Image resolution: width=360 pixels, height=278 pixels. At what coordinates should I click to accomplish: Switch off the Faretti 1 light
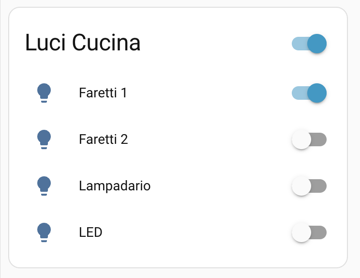point(309,93)
